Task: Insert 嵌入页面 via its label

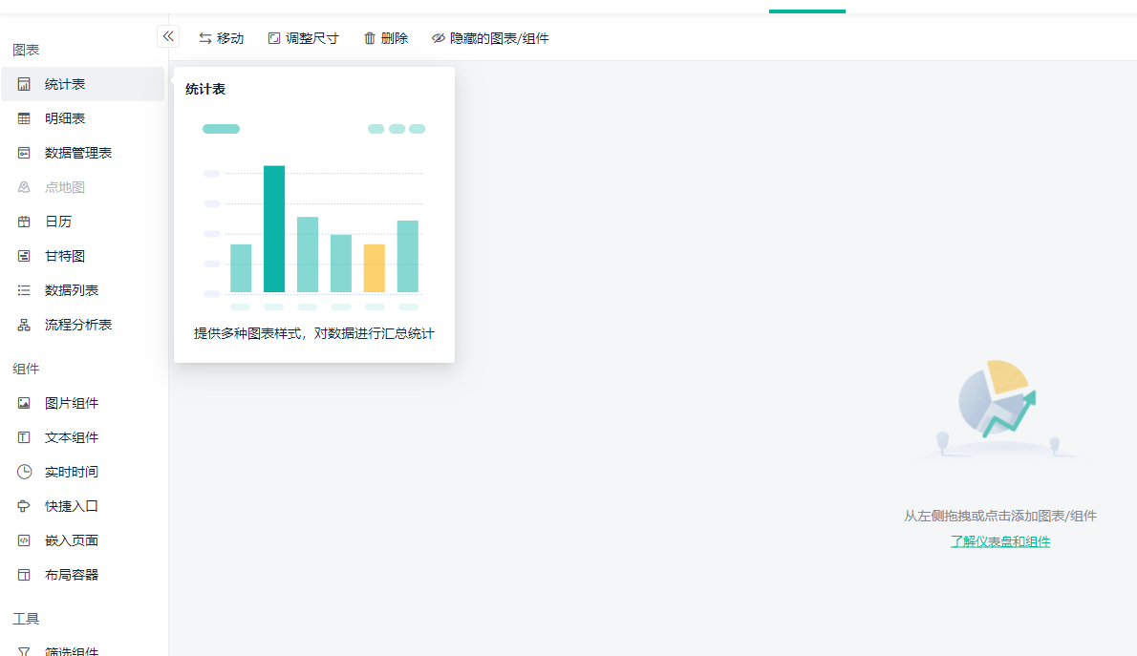Action: (x=71, y=540)
